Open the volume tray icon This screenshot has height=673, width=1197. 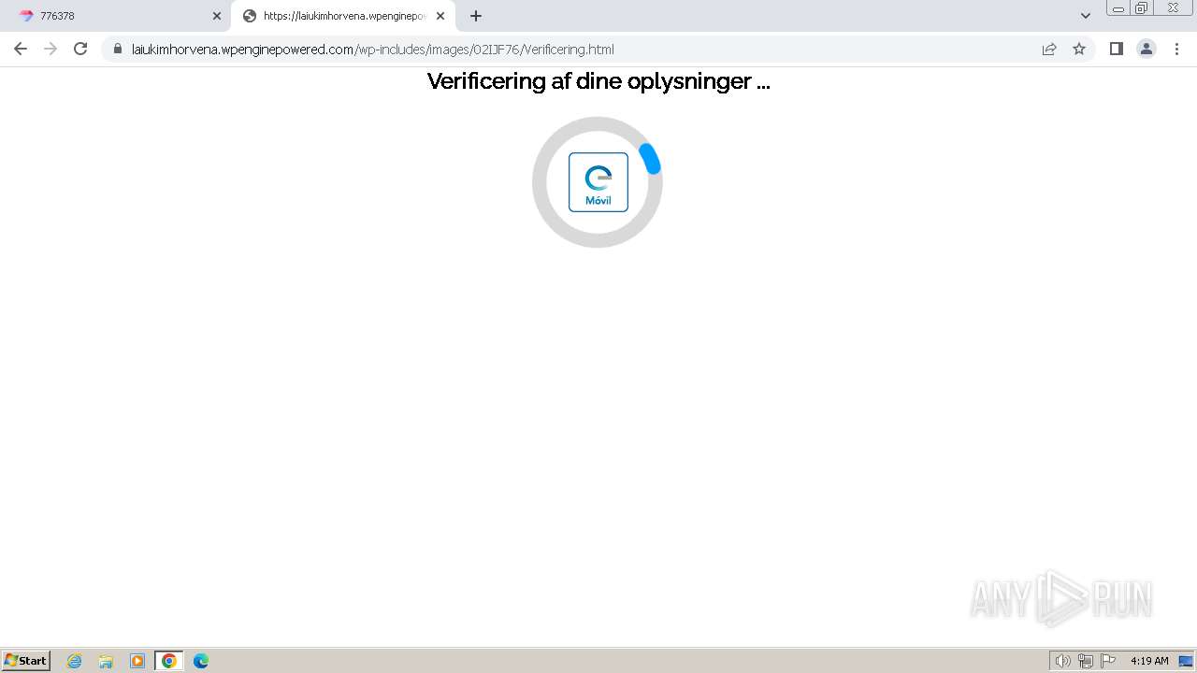click(x=1062, y=661)
